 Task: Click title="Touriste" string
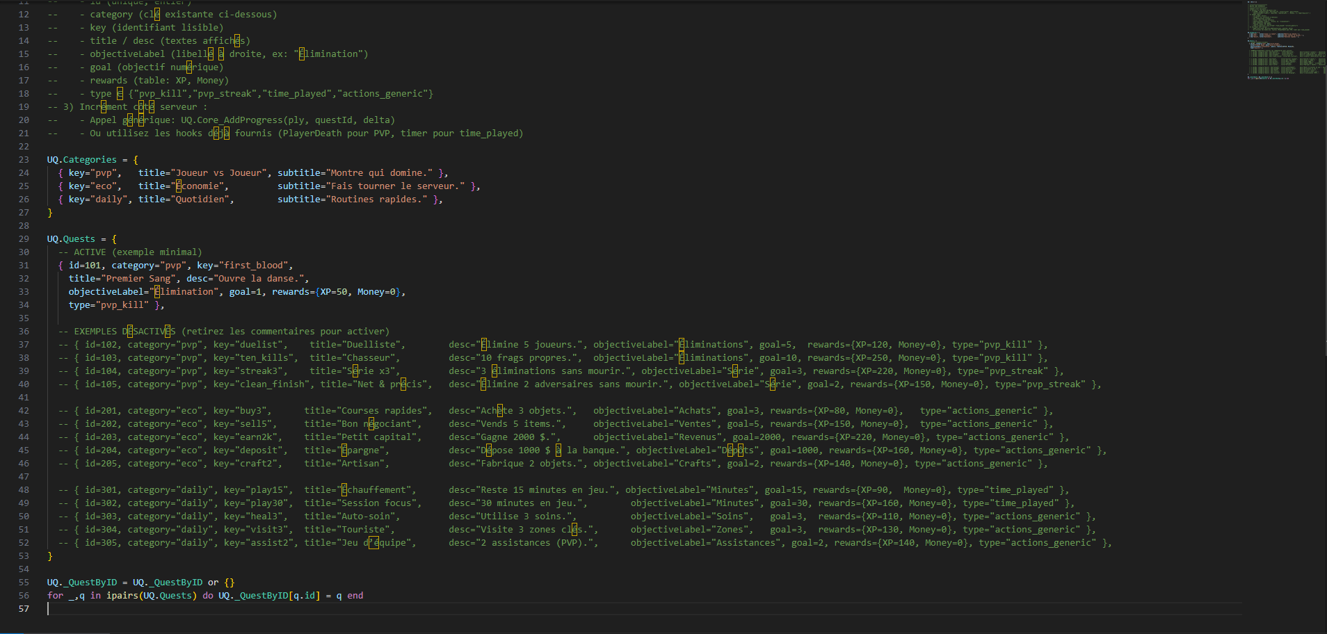[347, 530]
